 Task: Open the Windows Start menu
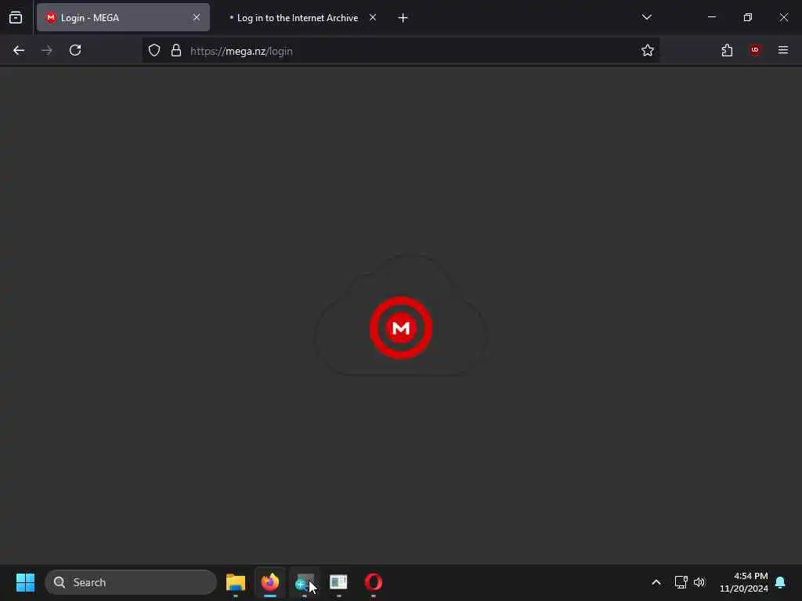(25, 582)
